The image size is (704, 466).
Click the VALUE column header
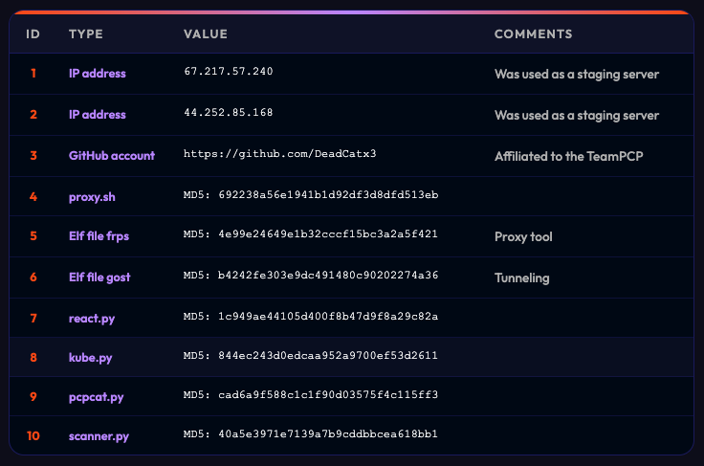206,34
